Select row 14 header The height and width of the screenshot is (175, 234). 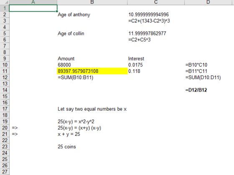pyautogui.click(x=5, y=90)
